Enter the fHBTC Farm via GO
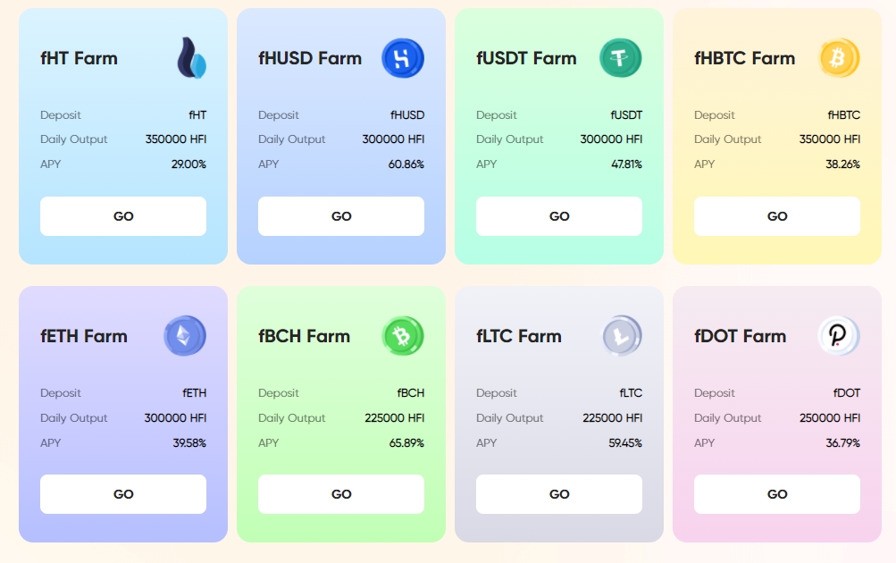This screenshot has width=896, height=563. tap(777, 216)
